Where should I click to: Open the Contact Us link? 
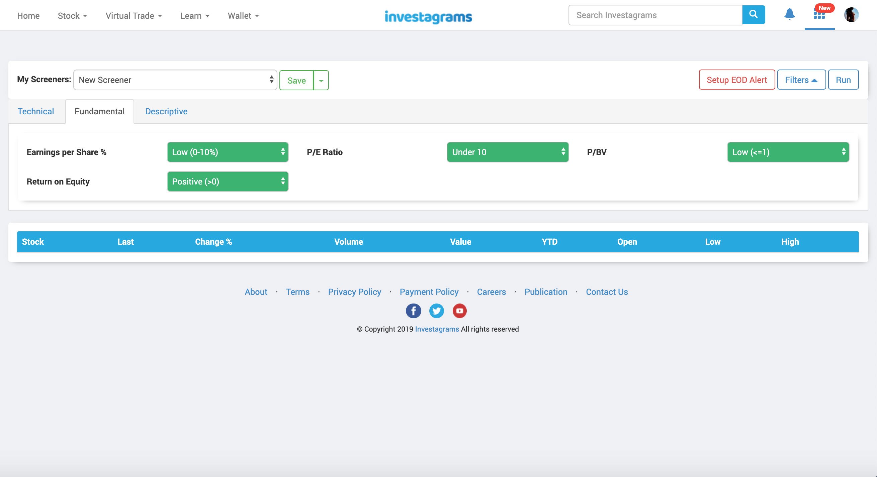pyautogui.click(x=607, y=292)
